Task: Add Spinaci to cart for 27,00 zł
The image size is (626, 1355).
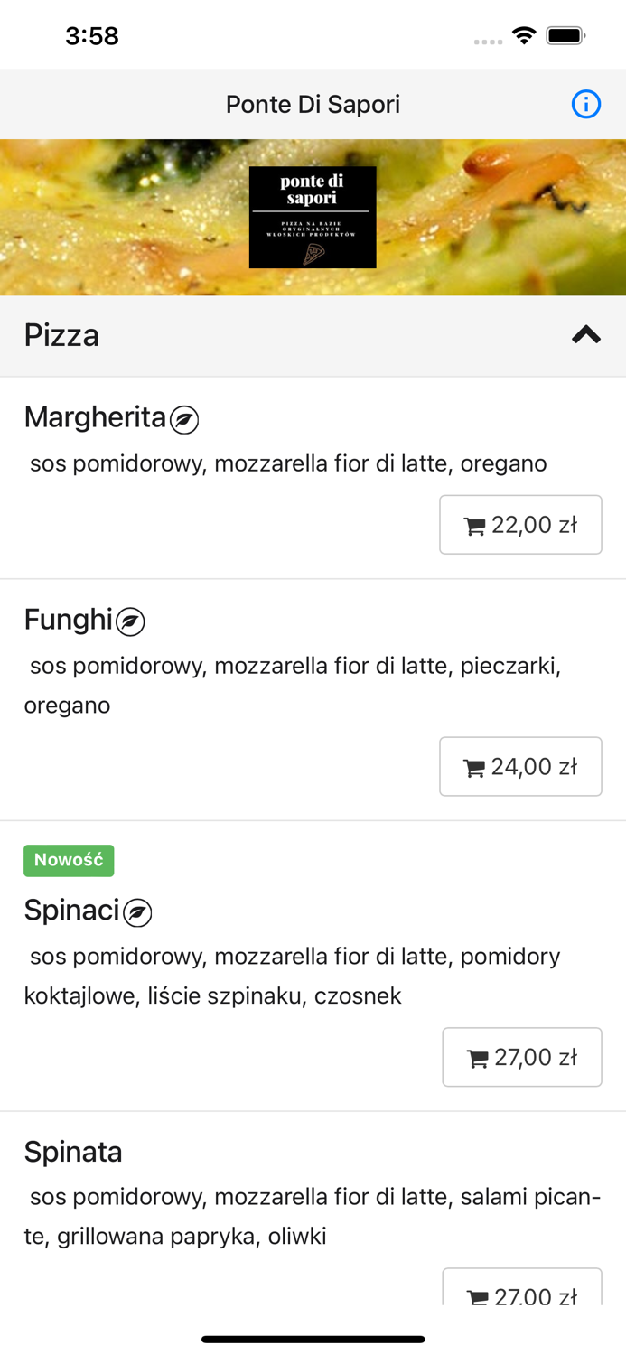Action: click(522, 1057)
